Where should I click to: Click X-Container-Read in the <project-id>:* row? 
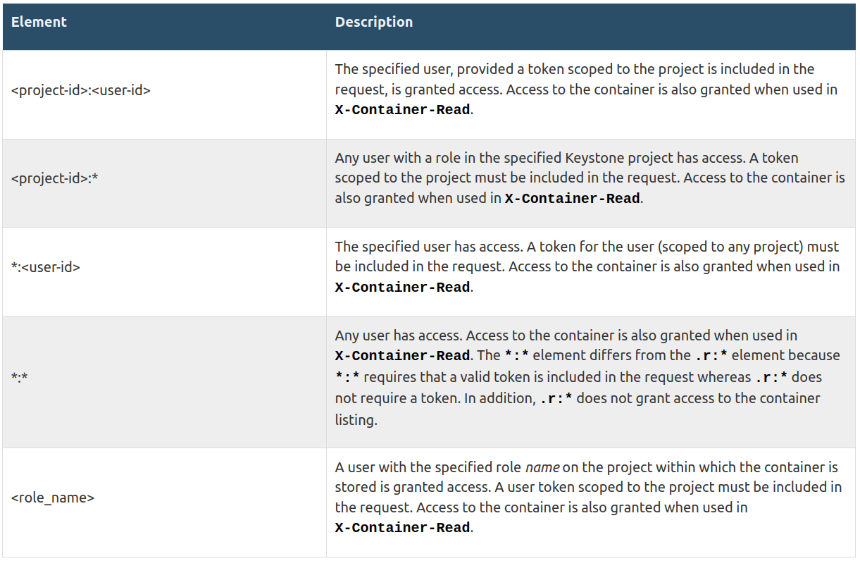572,198
